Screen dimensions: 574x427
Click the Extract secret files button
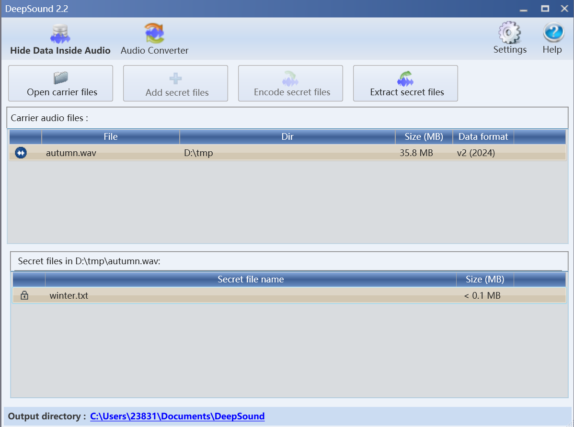click(406, 83)
